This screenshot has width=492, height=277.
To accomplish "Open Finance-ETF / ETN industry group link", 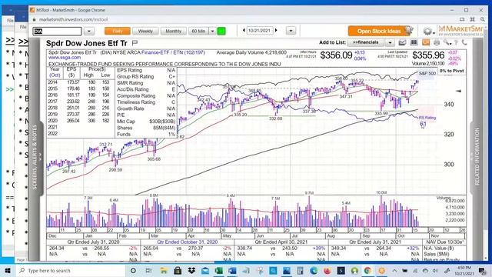I will (x=173, y=52).
